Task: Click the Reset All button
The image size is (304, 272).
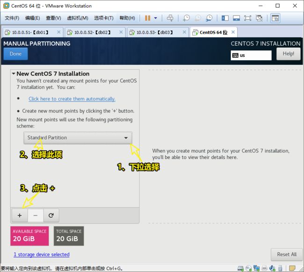Action: [x=287, y=254]
